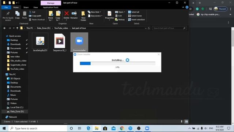
Task: Click Paste shortcut in ribbon
Action: coord(37,19)
